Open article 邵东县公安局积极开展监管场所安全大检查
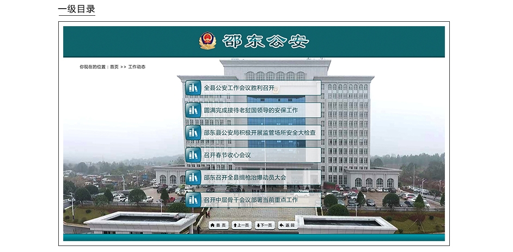The height and width of the screenshot is (252, 513). click(259, 133)
